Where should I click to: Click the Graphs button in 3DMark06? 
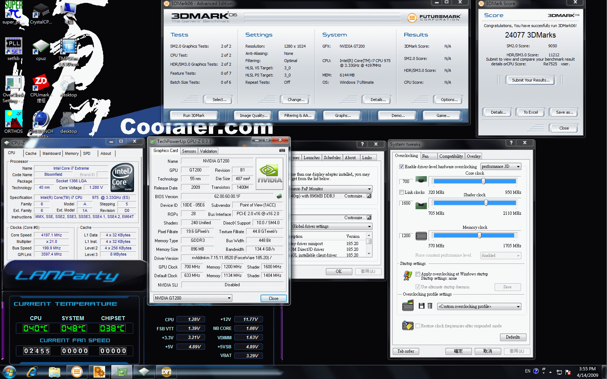[x=343, y=116]
